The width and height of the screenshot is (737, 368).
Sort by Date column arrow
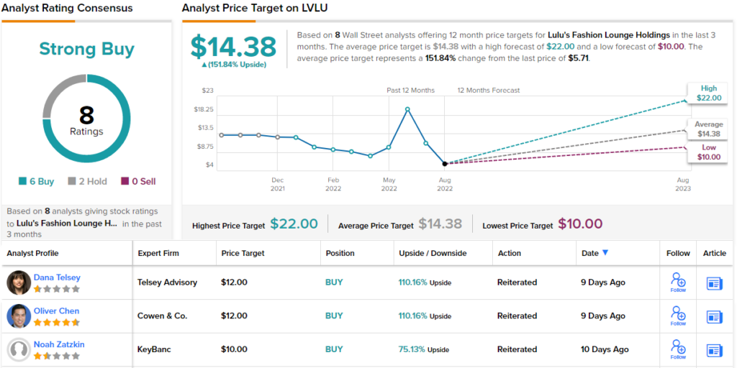click(x=605, y=252)
